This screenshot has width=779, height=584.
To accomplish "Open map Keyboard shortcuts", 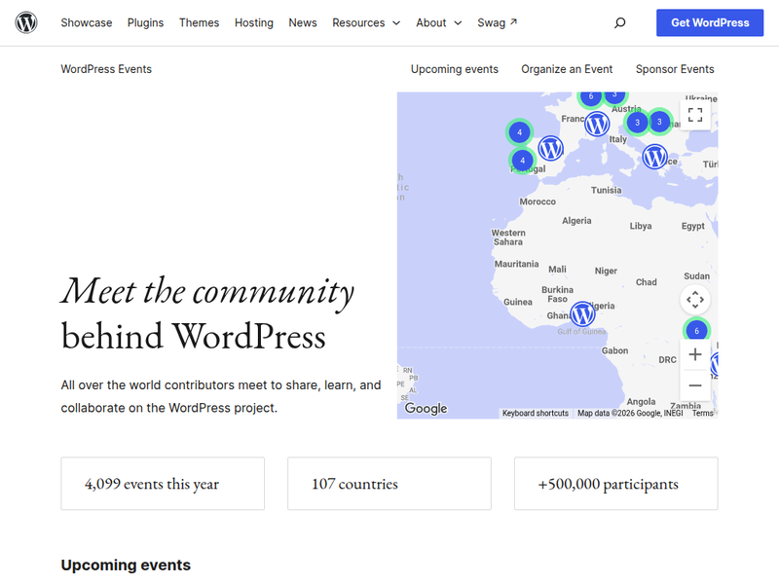I will (x=535, y=413).
